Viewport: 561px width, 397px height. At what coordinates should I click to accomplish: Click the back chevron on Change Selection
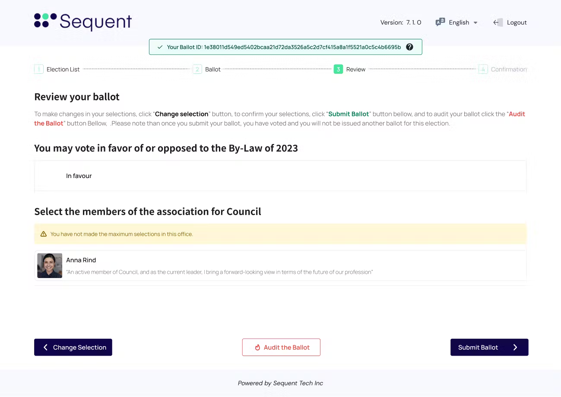(46, 347)
